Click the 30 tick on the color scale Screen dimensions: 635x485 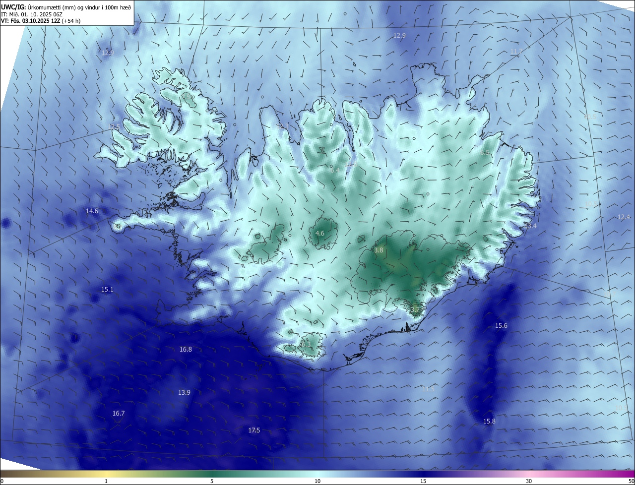coord(529,482)
